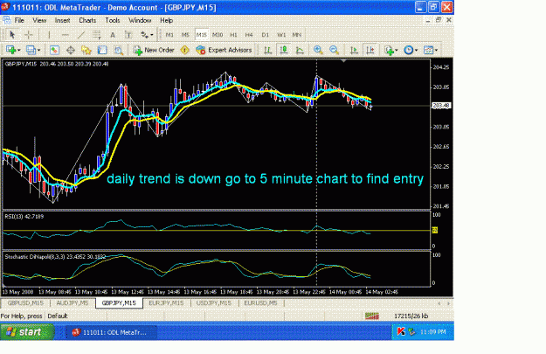Expand the Profiles dropdown arrow
Screen dimensions: 546x354
click(38, 50)
